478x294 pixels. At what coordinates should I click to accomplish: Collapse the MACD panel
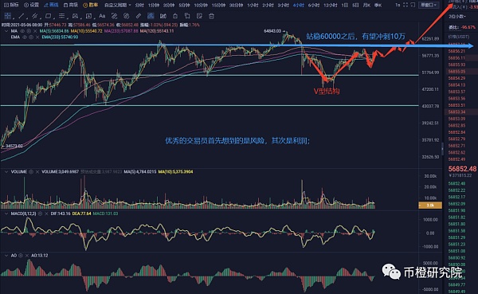pyautogui.click(x=6, y=214)
